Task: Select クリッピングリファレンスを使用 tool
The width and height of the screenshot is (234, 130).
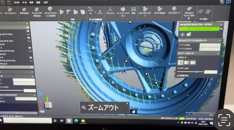Action: [50, 12]
